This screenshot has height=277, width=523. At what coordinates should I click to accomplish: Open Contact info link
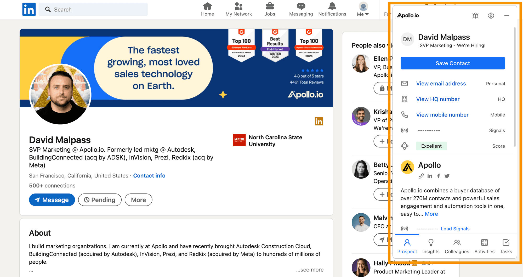click(x=149, y=176)
